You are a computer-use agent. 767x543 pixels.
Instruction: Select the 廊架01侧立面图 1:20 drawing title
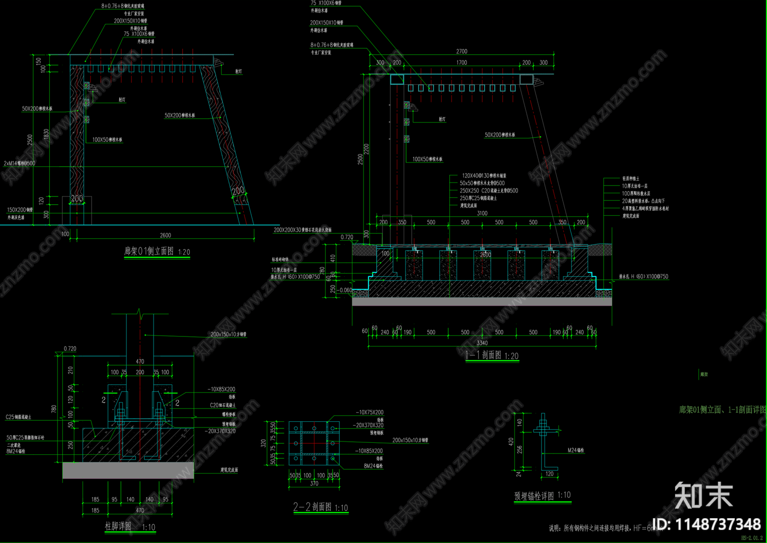click(157, 251)
